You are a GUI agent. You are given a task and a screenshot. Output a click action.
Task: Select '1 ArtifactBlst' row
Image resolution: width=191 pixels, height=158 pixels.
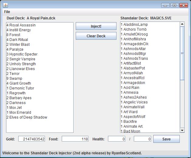(x=150, y=63)
